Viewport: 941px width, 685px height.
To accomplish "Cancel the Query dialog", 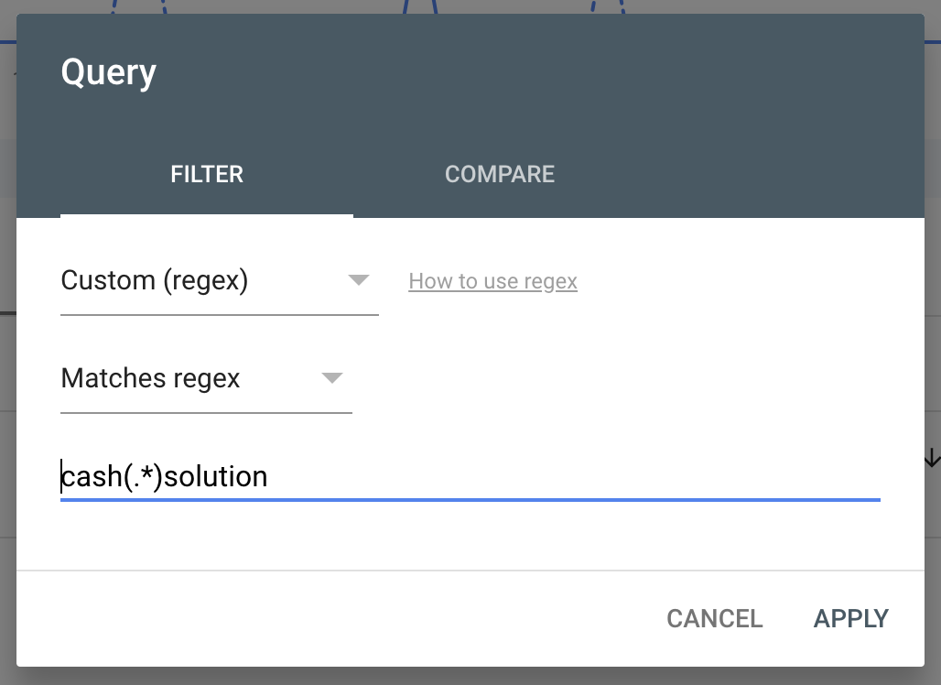I will [x=714, y=618].
